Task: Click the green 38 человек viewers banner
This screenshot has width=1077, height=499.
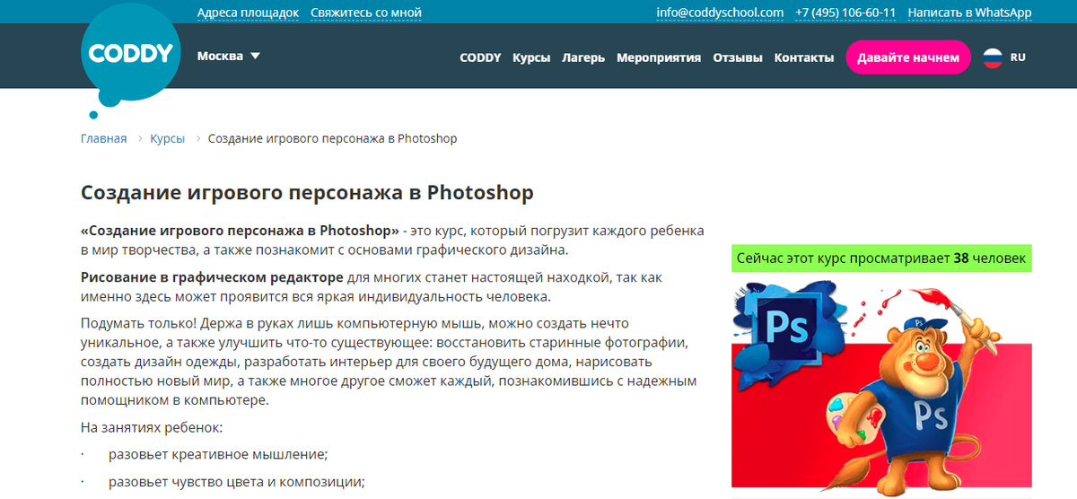Action: (x=881, y=258)
